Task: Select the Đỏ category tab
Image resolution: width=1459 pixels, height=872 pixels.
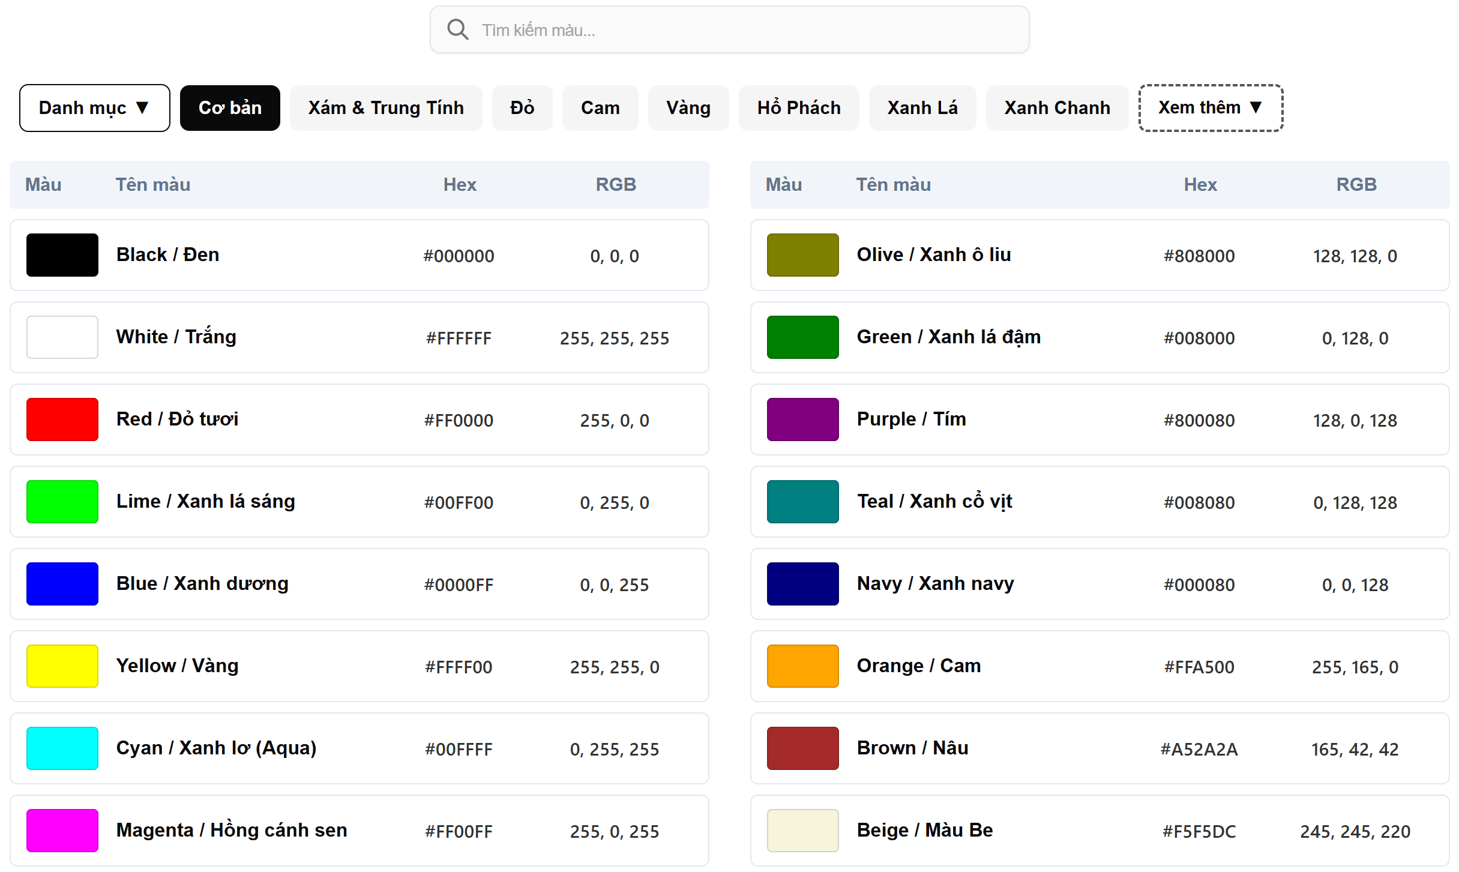Action: coord(522,108)
